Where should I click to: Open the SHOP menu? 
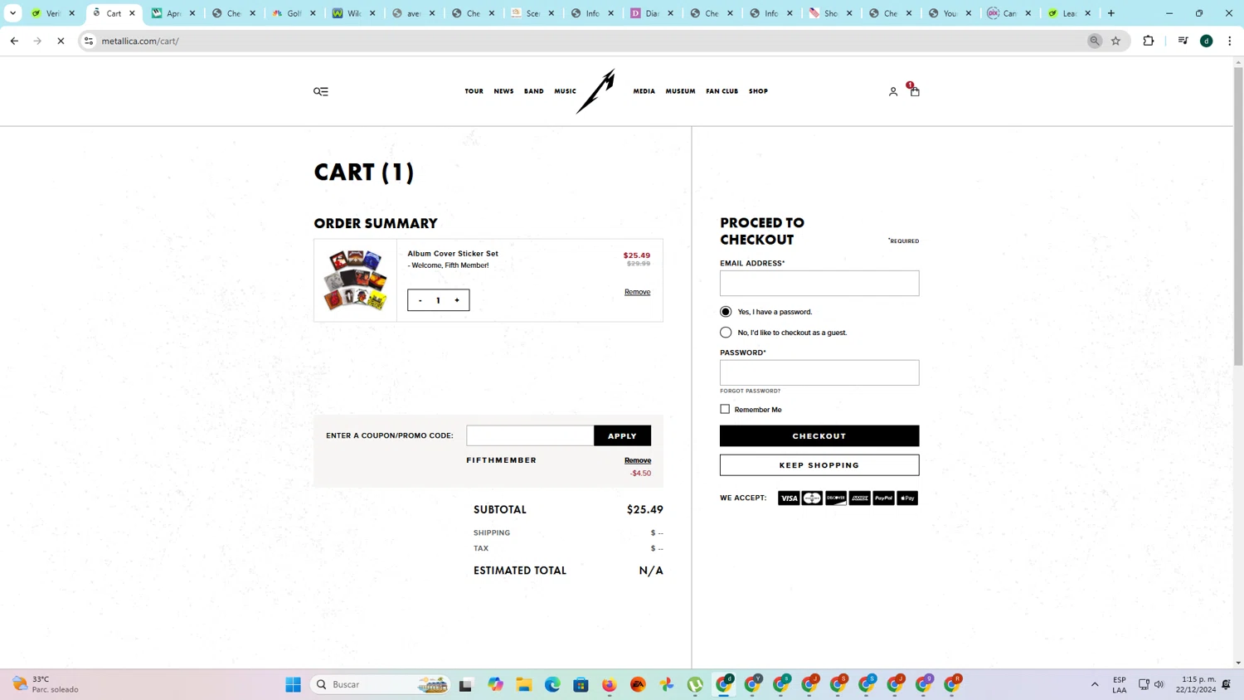pyautogui.click(x=758, y=91)
